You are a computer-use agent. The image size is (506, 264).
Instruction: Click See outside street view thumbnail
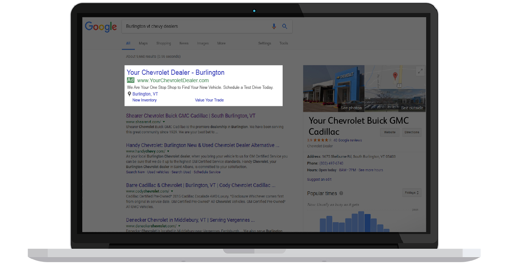click(412, 108)
